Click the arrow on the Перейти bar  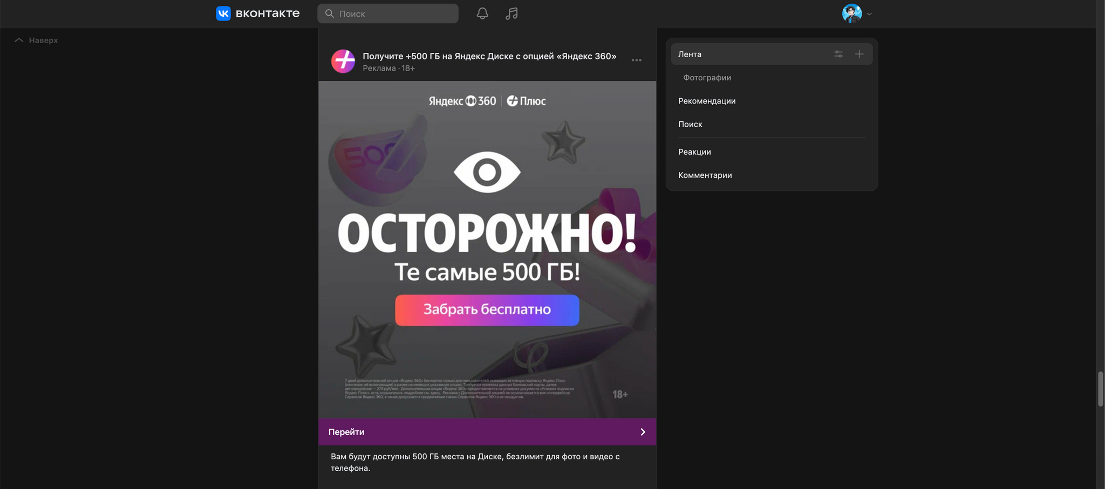(x=643, y=432)
